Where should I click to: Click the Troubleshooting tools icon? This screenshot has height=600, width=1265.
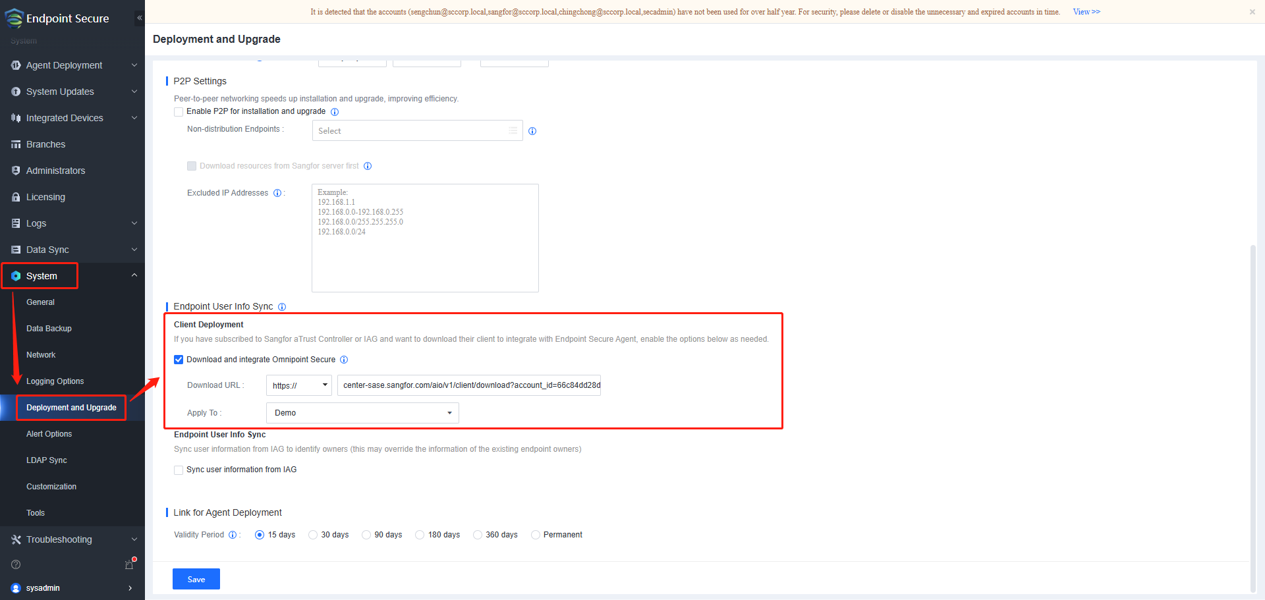coord(16,539)
